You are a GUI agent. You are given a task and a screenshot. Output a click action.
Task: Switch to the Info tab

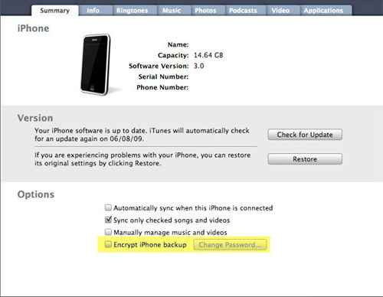coord(93,11)
